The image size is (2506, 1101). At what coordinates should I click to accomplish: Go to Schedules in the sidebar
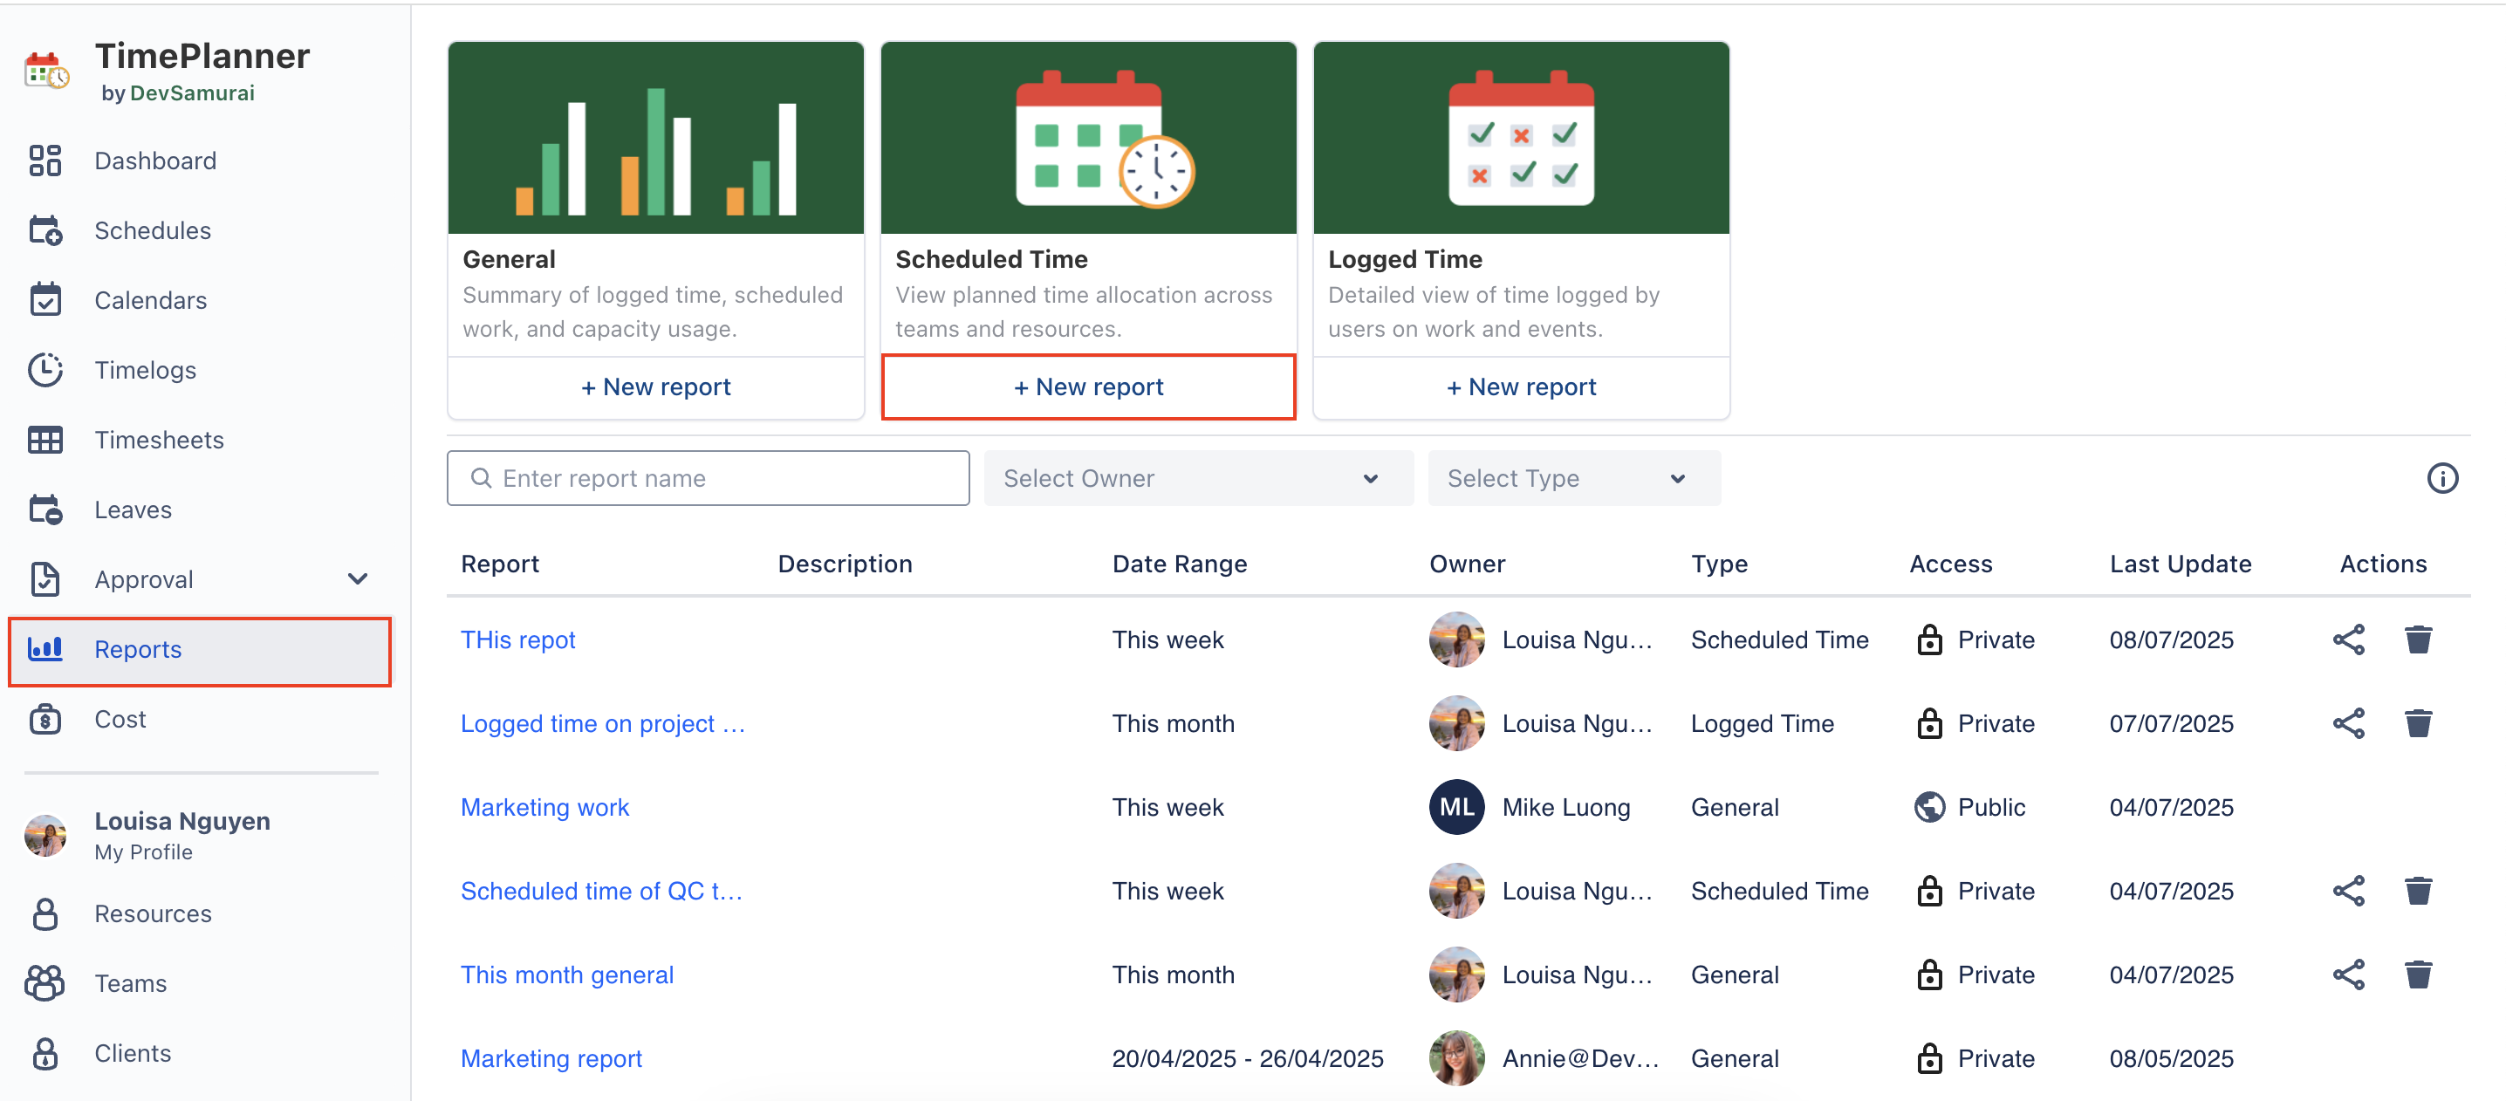153,230
